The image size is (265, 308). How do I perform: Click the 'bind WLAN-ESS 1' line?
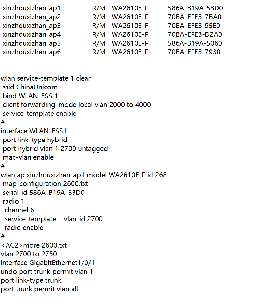coord(30,96)
